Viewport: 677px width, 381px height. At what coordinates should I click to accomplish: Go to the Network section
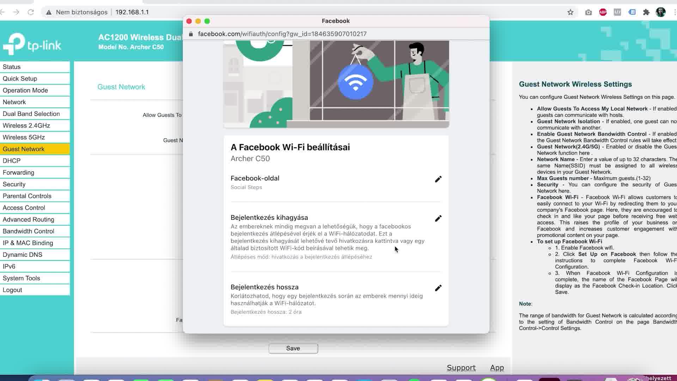pos(35,102)
